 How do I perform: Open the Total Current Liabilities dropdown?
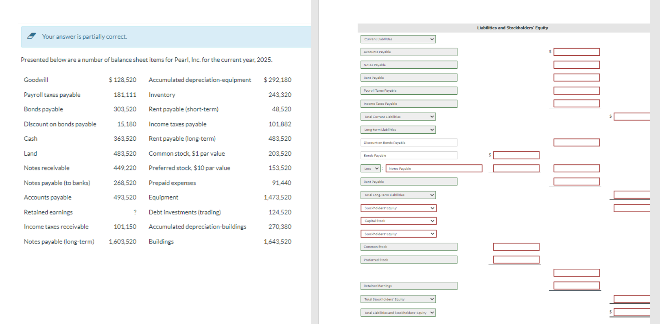point(398,117)
